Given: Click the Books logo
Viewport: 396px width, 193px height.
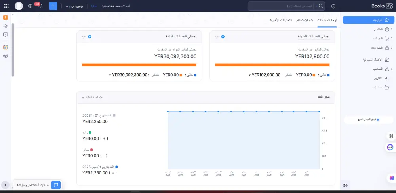Looking at the screenshot, I should point(382,6).
